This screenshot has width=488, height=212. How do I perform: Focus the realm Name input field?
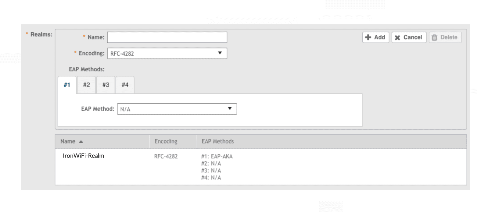click(167, 37)
